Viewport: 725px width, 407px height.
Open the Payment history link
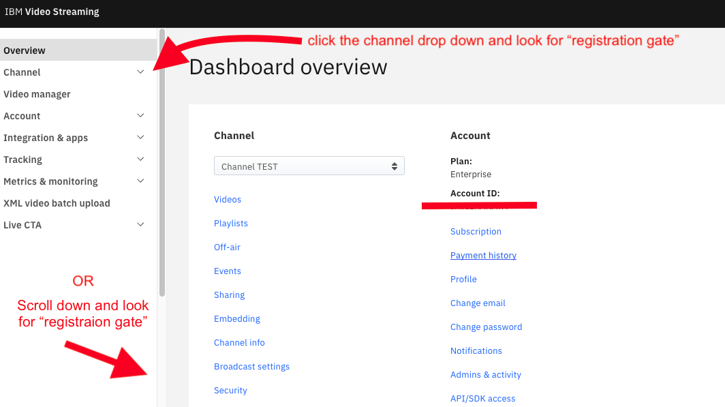[483, 255]
